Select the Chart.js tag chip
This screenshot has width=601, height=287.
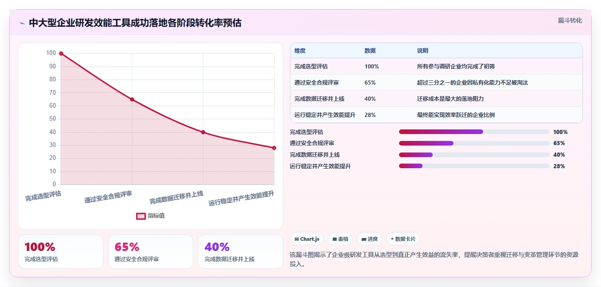coord(307,239)
